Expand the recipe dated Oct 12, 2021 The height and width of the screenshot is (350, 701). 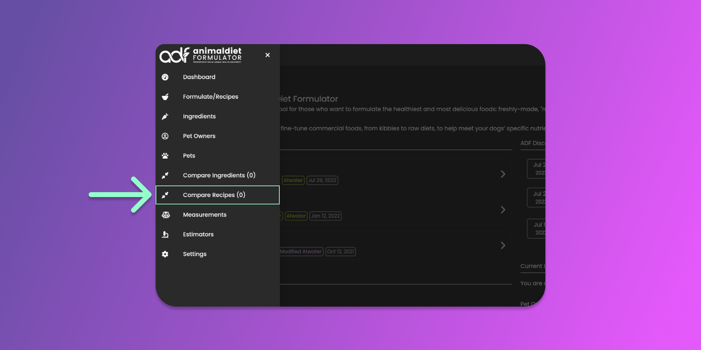(x=503, y=245)
